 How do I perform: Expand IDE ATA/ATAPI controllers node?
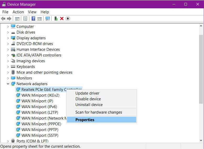(x=8, y=55)
